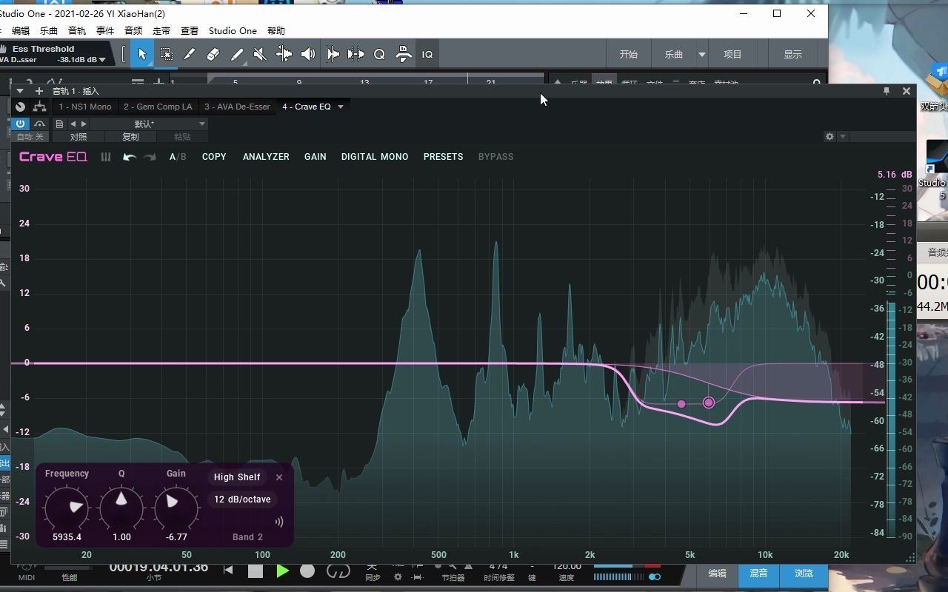Image resolution: width=948 pixels, height=592 pixels.
Task: Redo Crave EQ change
Action: tap(150, 157)
